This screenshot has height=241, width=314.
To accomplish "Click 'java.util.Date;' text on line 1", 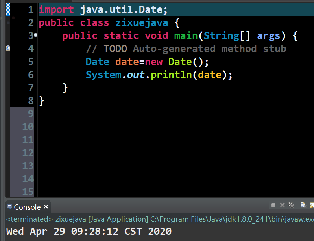I will (x=124, y=9).
